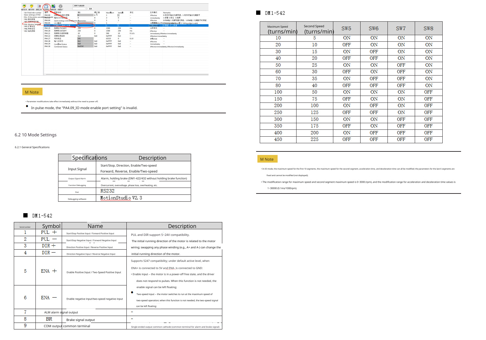Click the 'PUL −' symbol cell
The width and height of the screenshot is (486, 340).
click(x=49, y=239)
